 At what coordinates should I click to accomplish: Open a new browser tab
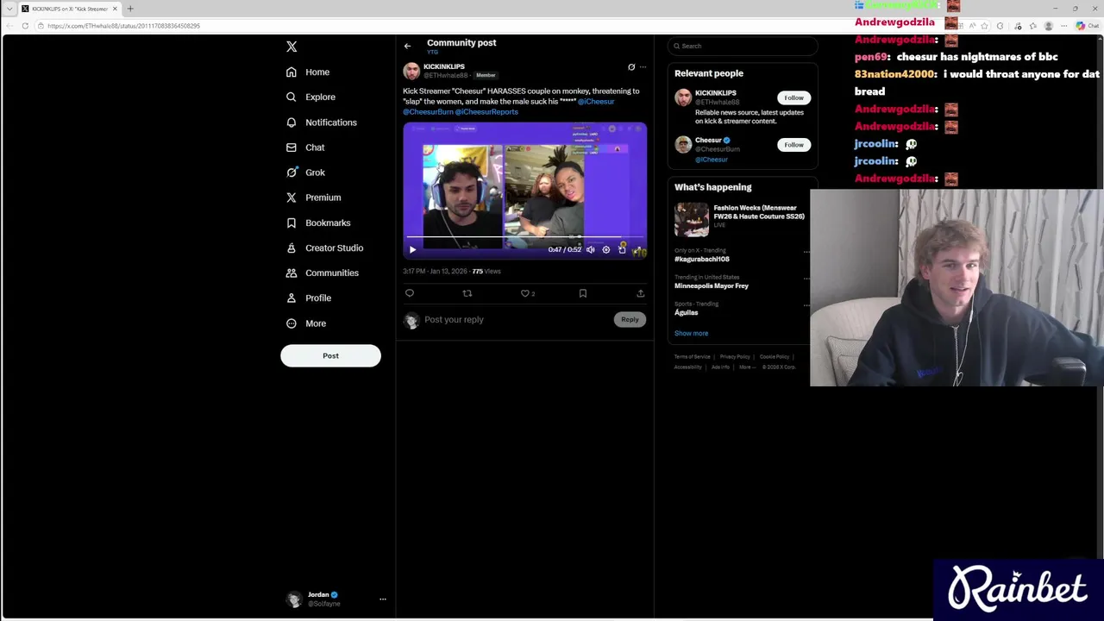click(130, 9)
